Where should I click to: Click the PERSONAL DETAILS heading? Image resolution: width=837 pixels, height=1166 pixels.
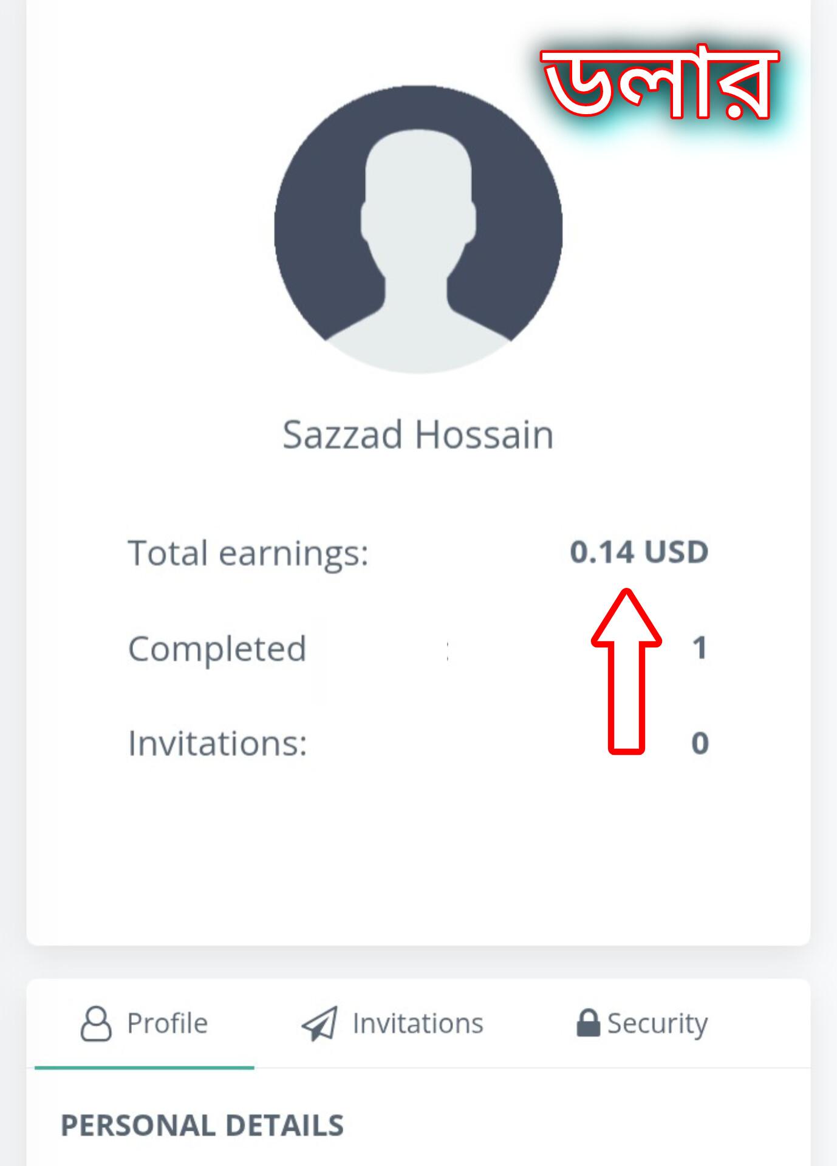pyautogui.click(x=202, y=1125)
